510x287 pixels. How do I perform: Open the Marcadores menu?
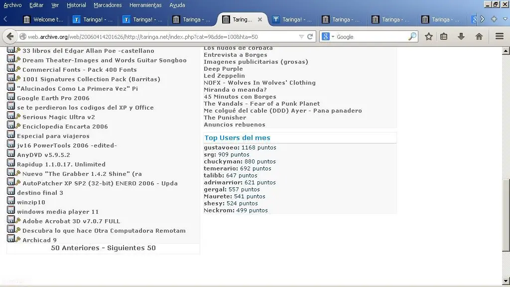tap(108, 5)
